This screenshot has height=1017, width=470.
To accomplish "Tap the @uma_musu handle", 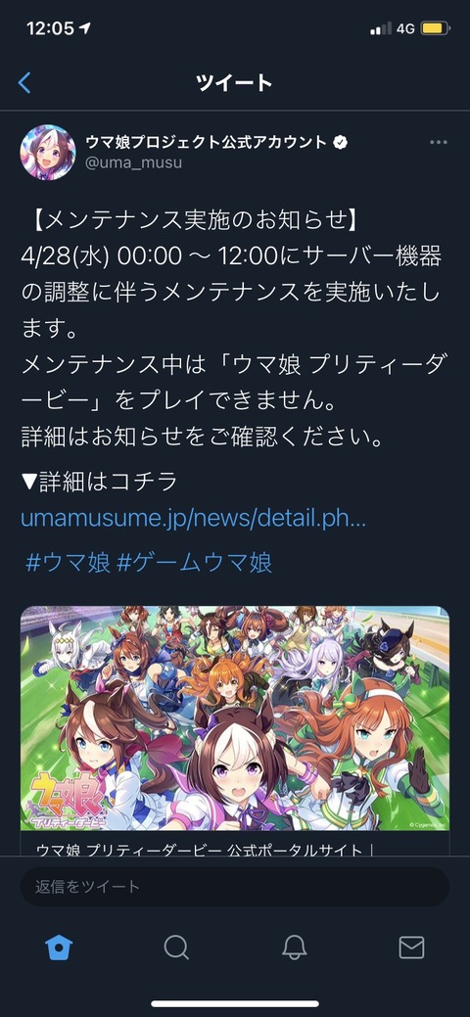I will pos(134,163).
